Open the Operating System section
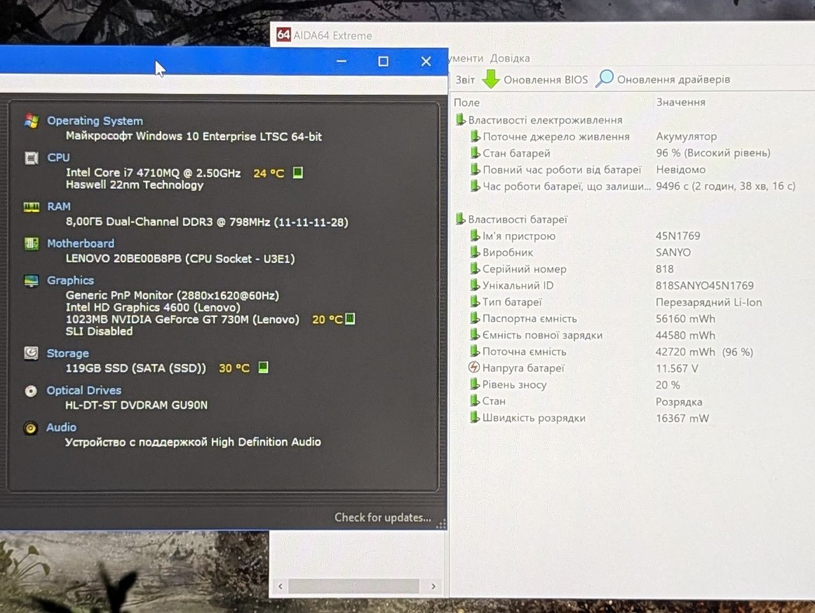The width and height of the screenshot is (815, 613). tap(95, 121)
